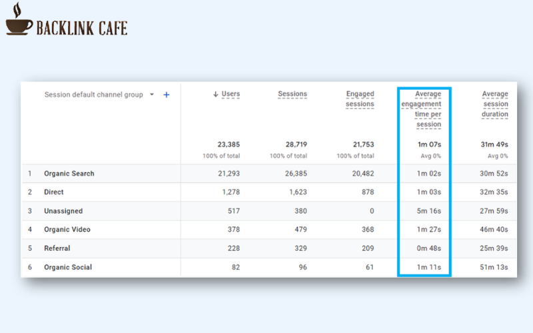Sort by Engaged sessions column header
Screen dimensions: 533x333
(360, 99)
